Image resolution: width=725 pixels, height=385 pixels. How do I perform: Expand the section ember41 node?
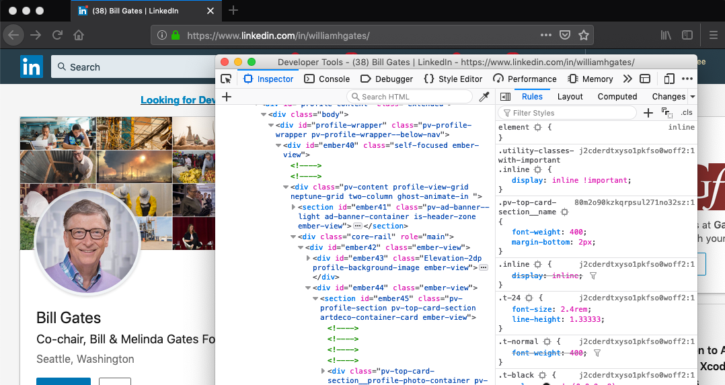pyautogui.click(x=293, y=208)
